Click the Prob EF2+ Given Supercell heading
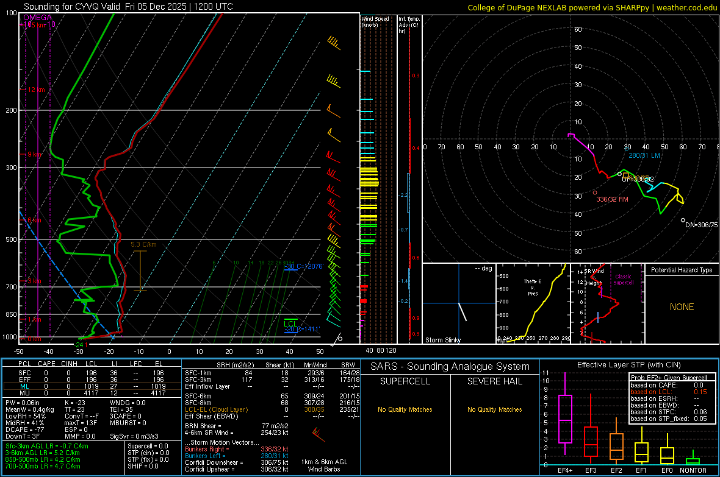 669,378
